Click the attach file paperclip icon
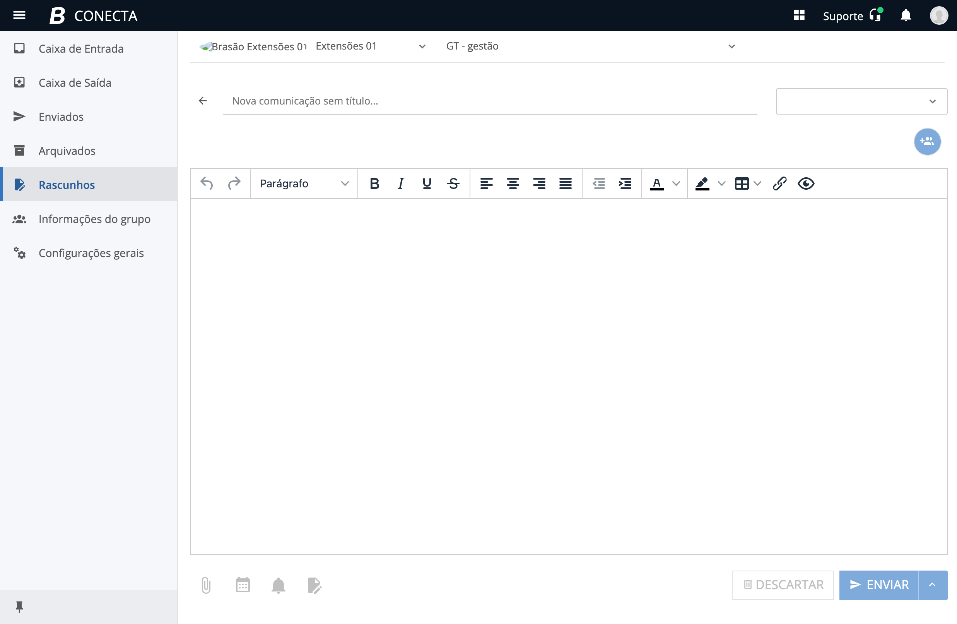This screenshot has height=624, width=957. tap(206, 585)
